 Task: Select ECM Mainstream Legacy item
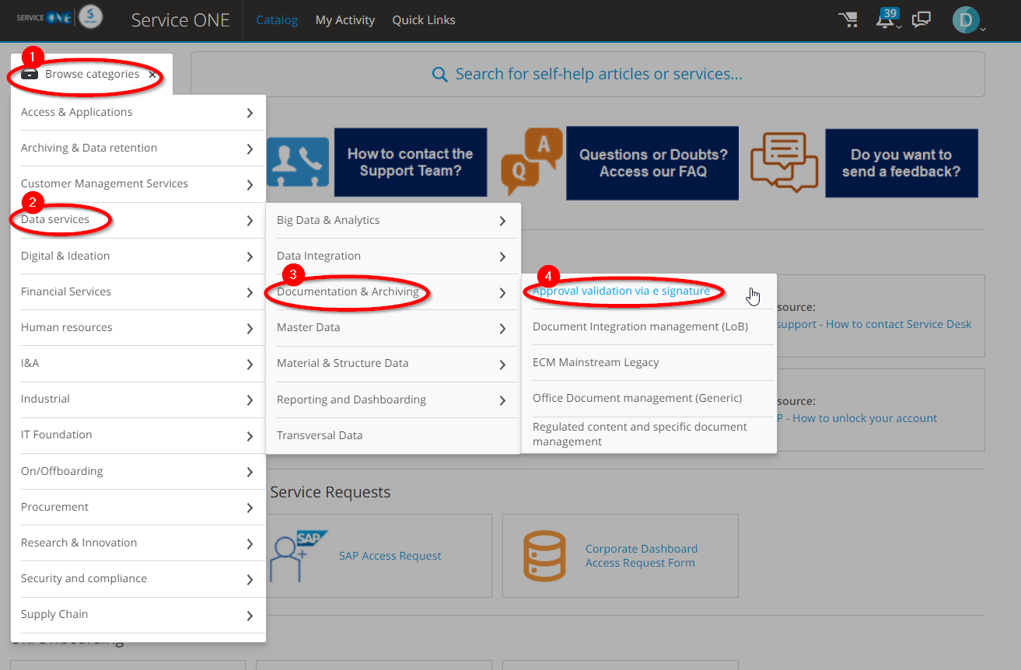(596, 362)
